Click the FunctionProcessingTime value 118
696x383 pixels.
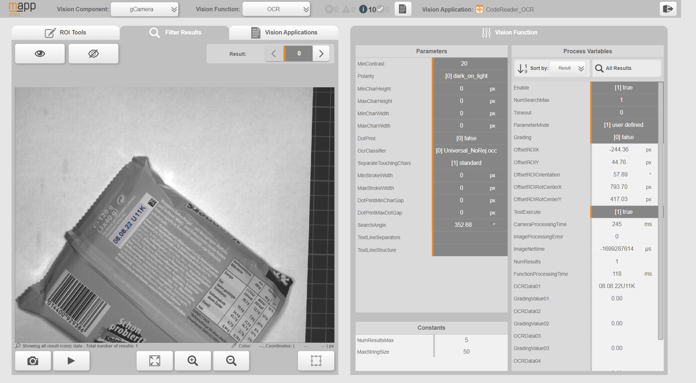pyautogui.click(x=617, y=274)
